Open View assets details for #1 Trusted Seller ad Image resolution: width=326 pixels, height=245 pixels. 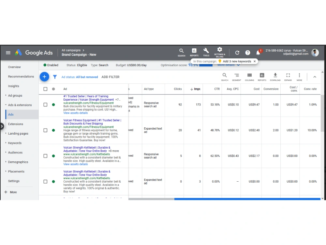pyautogui.click(x=76, y=113)
